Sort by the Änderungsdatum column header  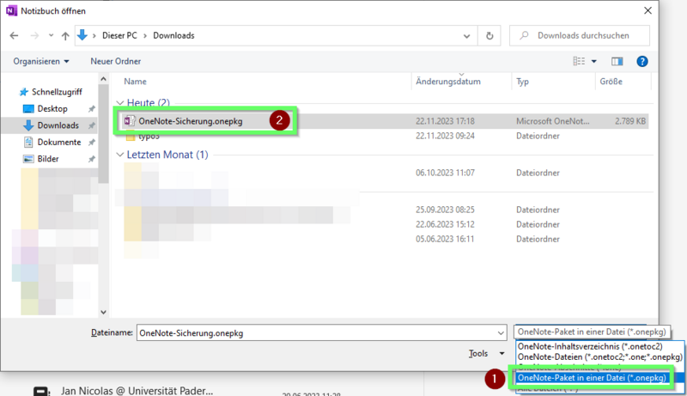[x=447, y=82]
